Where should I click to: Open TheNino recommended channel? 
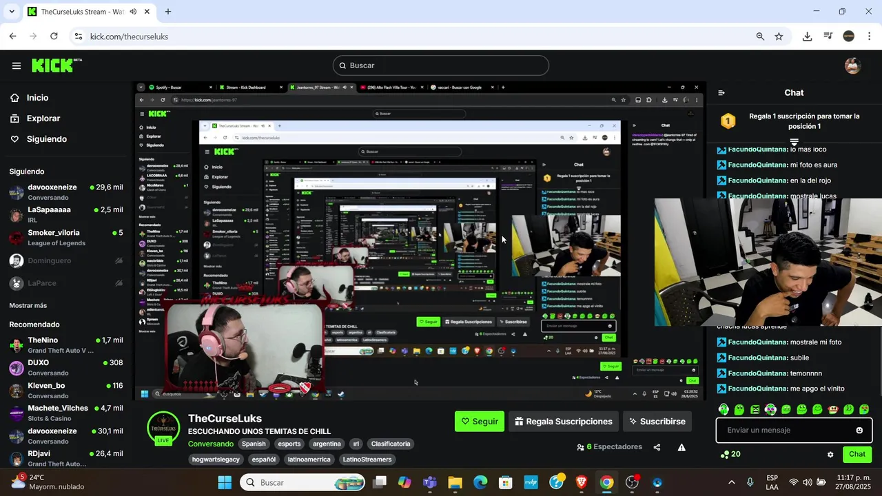point(66,345)
